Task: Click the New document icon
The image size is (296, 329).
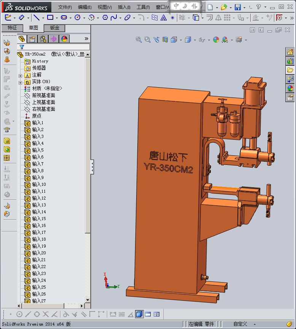Action: 210,7
